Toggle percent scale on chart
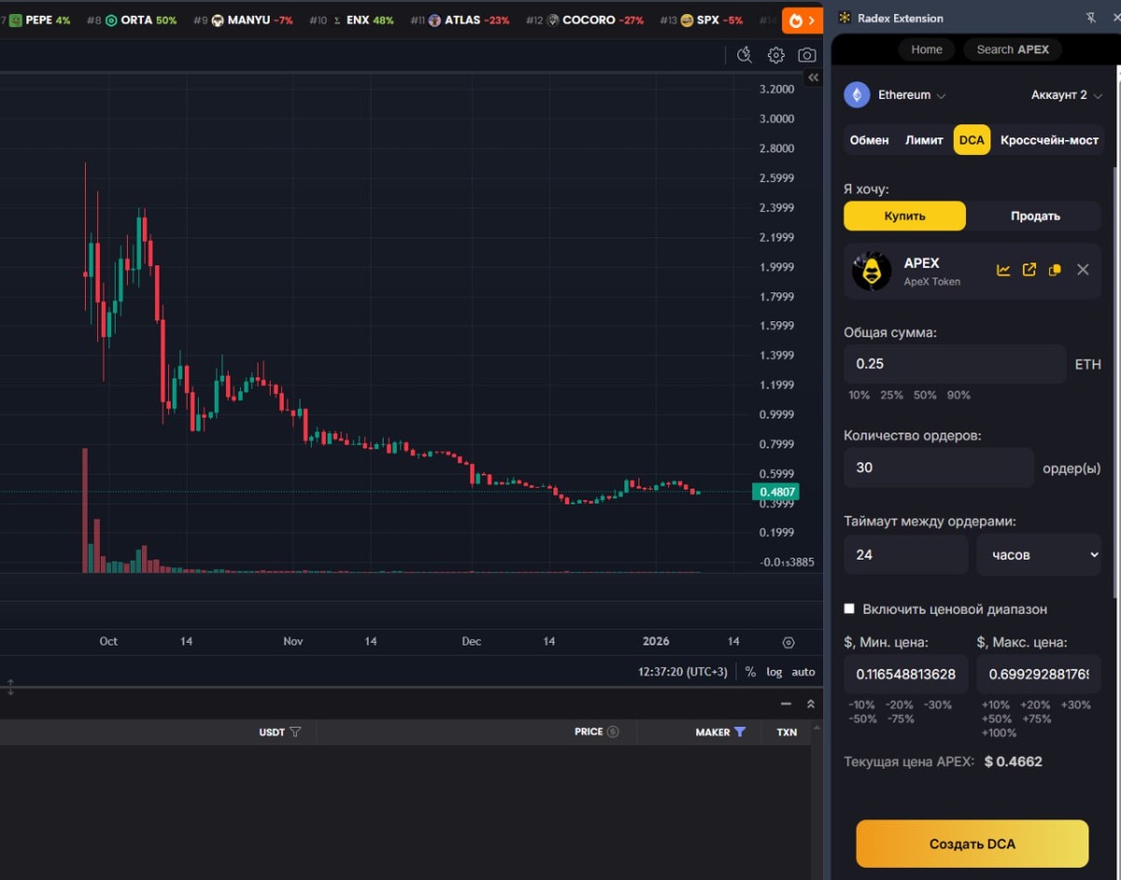Screen dimensions: 1121x880 [x=750, y=672]
